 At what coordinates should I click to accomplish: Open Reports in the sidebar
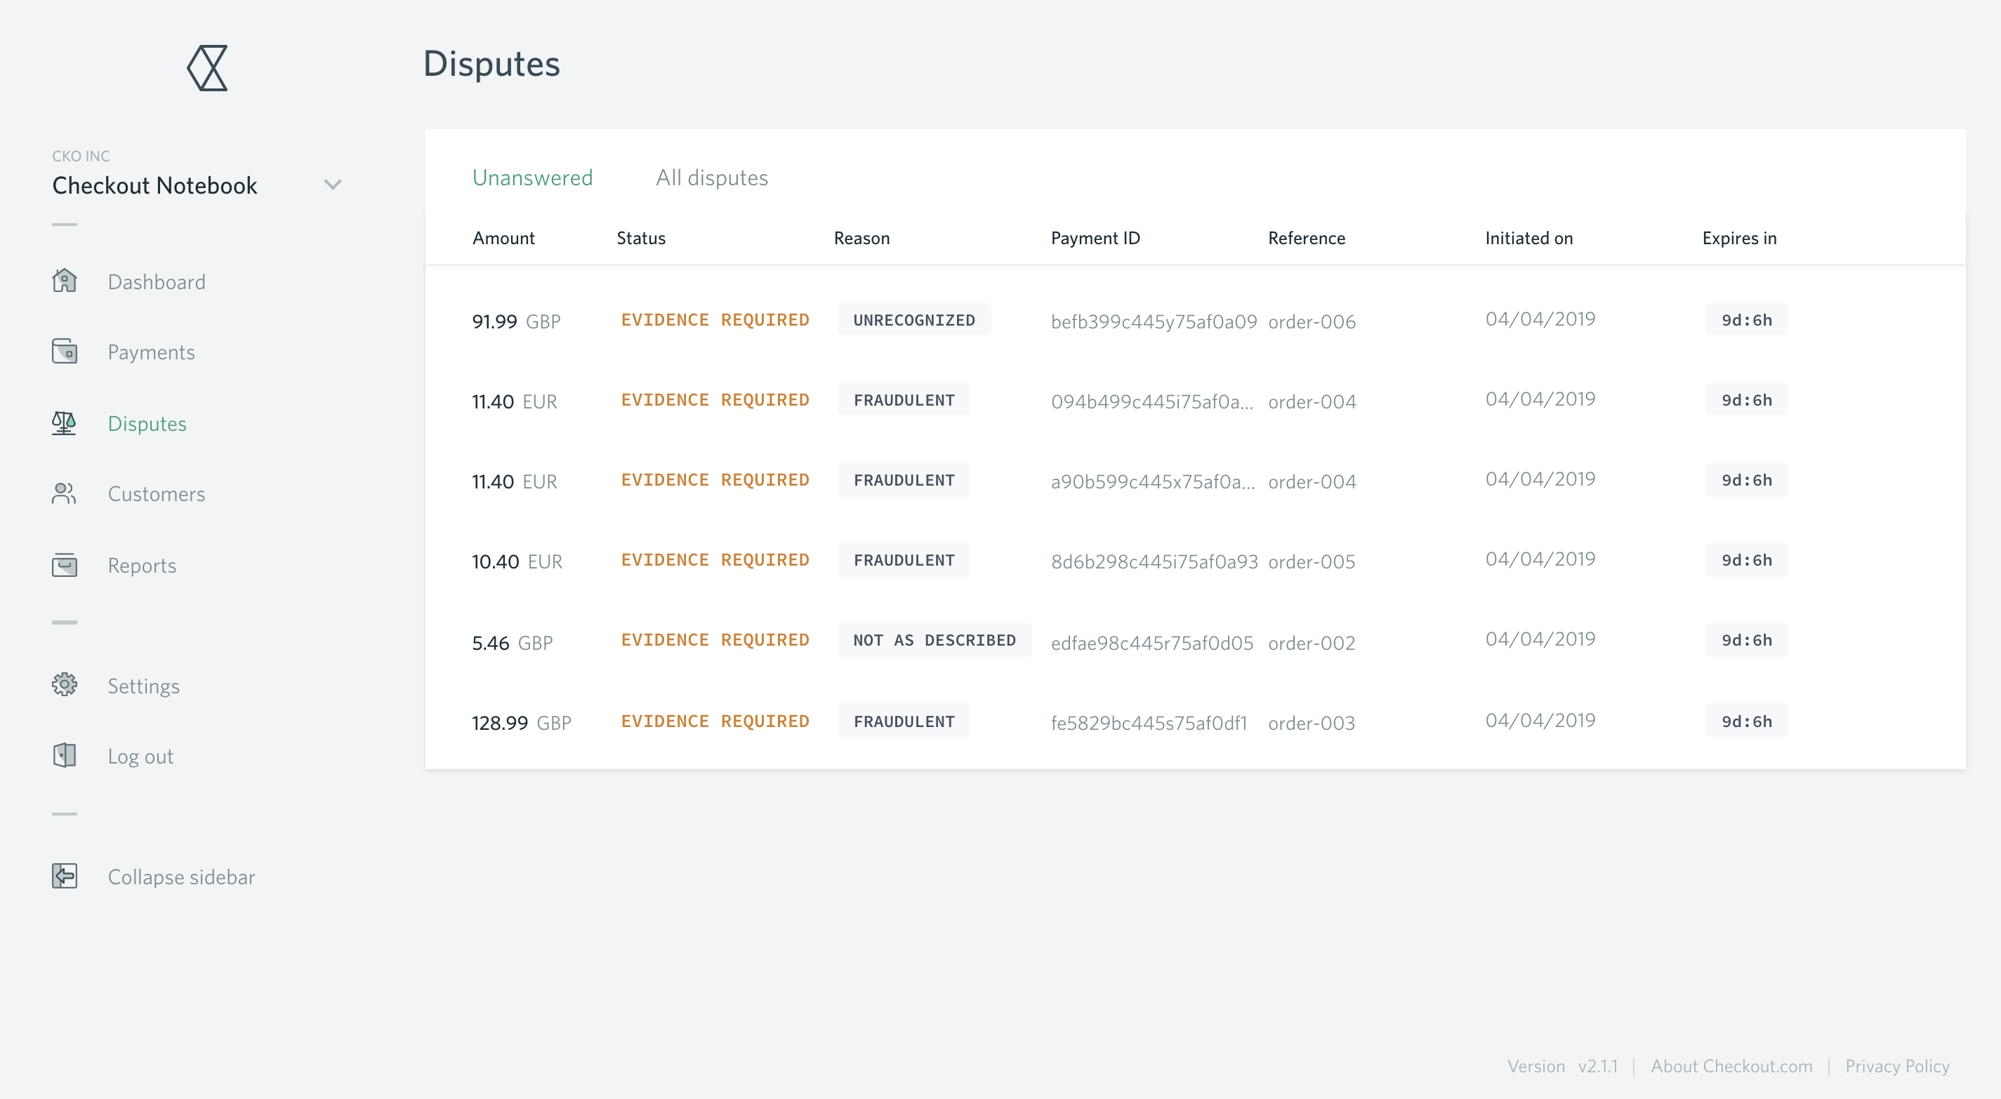(142, 566)
